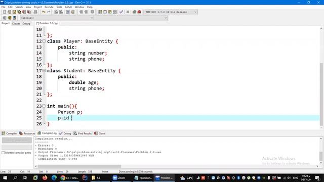324x182 pixels.
Task: Open the Execute menu
Action: [x=49, y=7]
